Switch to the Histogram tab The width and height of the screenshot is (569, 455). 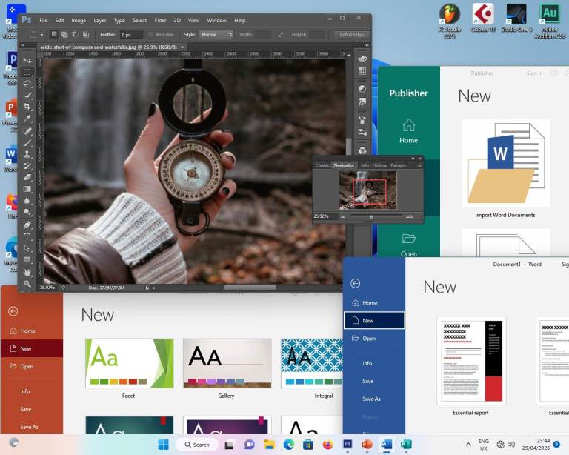(379, 165)
